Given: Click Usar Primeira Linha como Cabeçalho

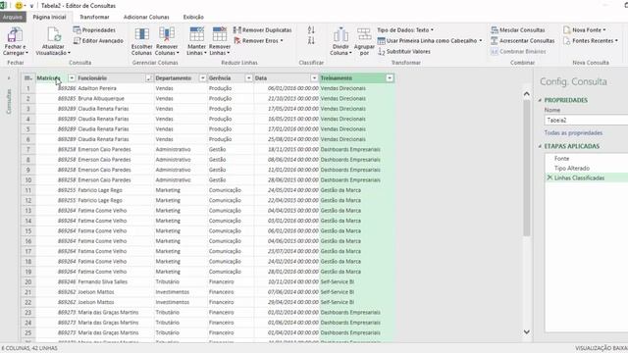Looking at the screenshot, I should pyautogui.click(x=430, y=41).
